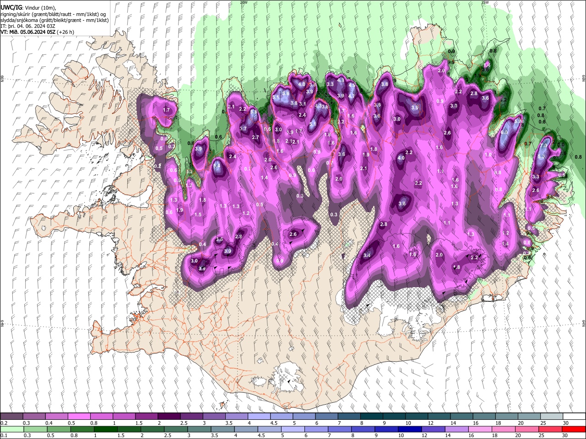Viewport: 586px width, 439px height.
Task: Click the '64N' latitude label on the right edge
Action: click(x=584, y=323)
